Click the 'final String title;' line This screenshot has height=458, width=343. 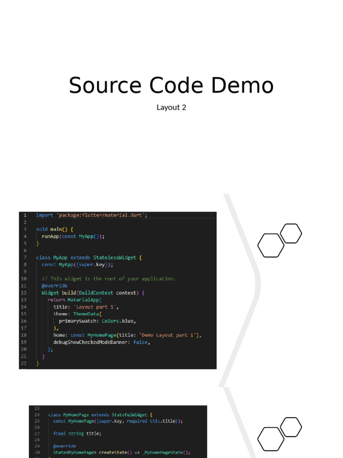[77, 433]
